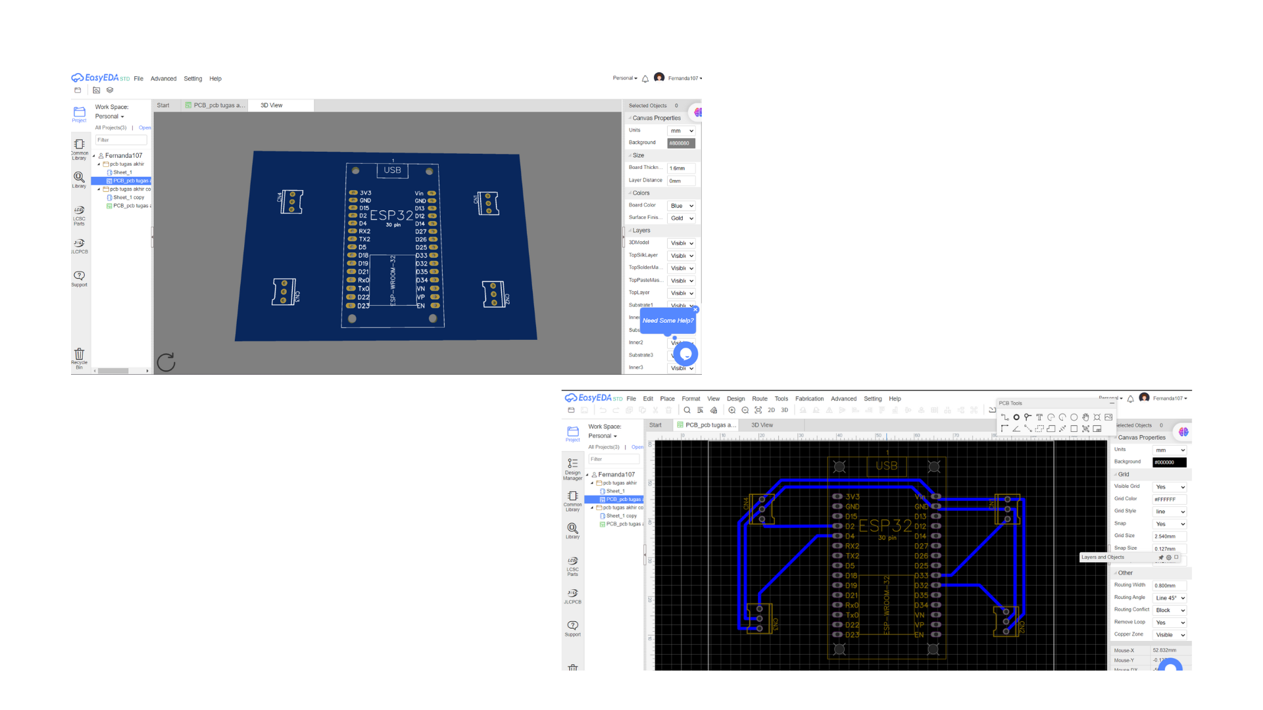Screen dimensions: 1263x710
Task: Open the Routing Angle dropdown showing Line 45°
Action: (1170, 598)
